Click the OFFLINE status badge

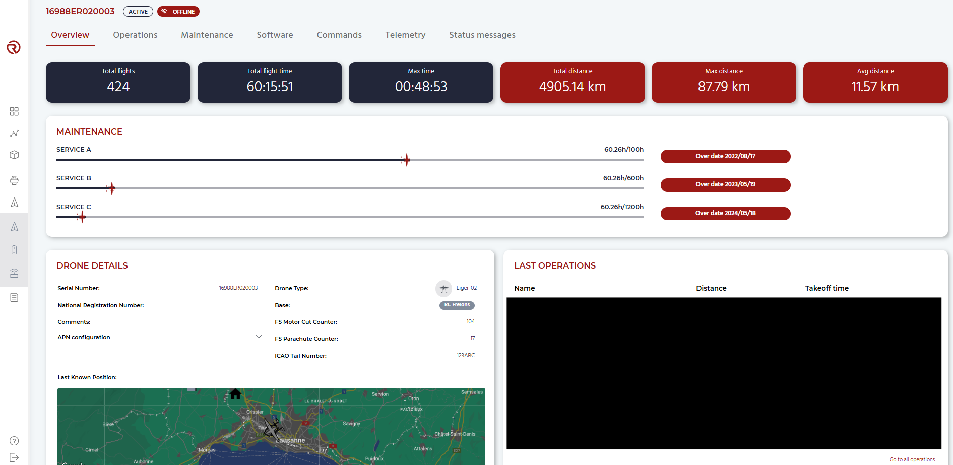(178, 12)
